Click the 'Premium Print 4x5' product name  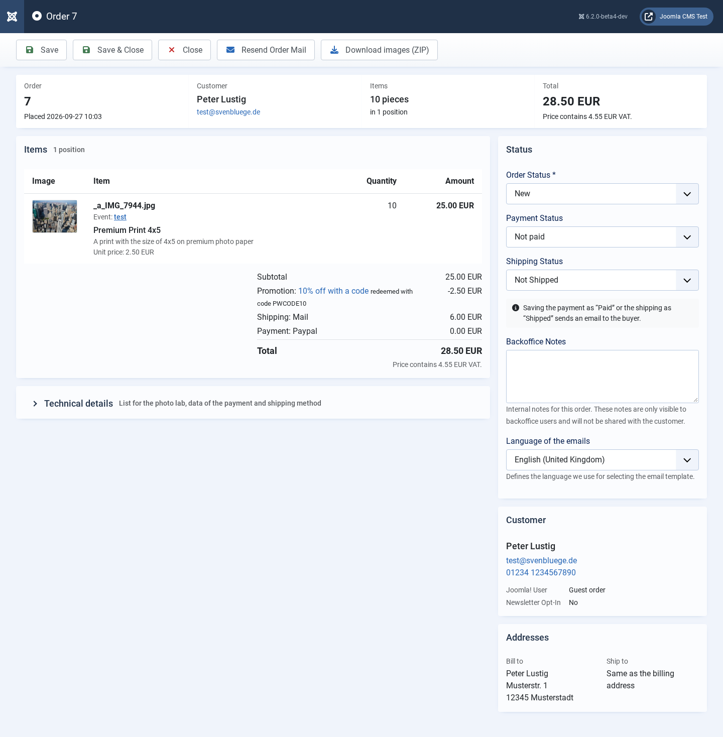tap(127, 230)
